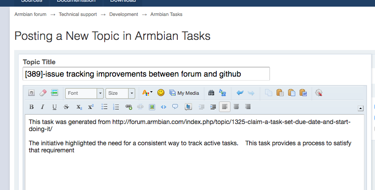The height and width of the screenshot is (190, 375).
Task: Toggle bold formatting in the editor
Action: [31, 107]
